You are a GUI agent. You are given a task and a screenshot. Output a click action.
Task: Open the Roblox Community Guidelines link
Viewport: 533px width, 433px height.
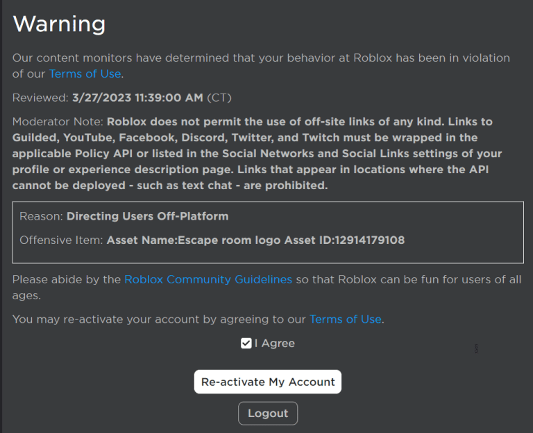pyautogui.click(x=208, y=279)
